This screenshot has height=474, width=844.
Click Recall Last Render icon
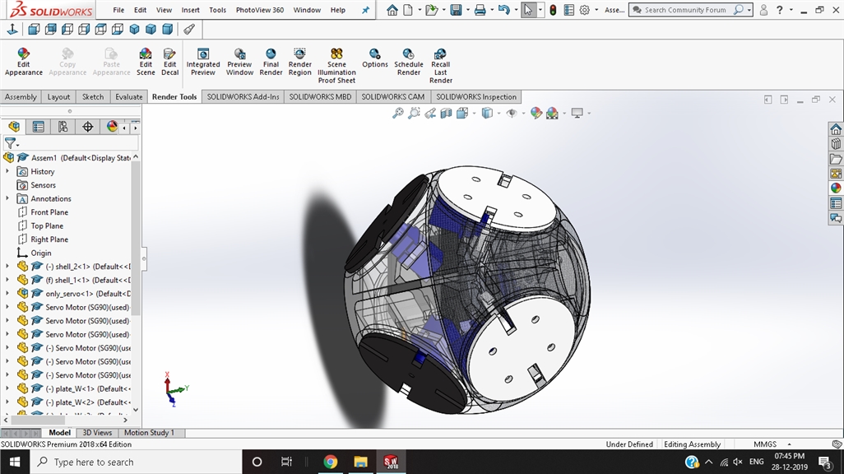coord(440,65)
